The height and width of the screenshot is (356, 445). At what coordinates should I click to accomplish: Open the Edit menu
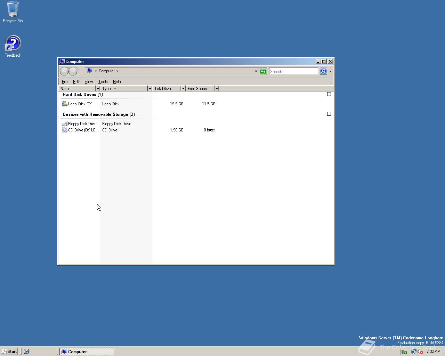click(x=76, y=82)
